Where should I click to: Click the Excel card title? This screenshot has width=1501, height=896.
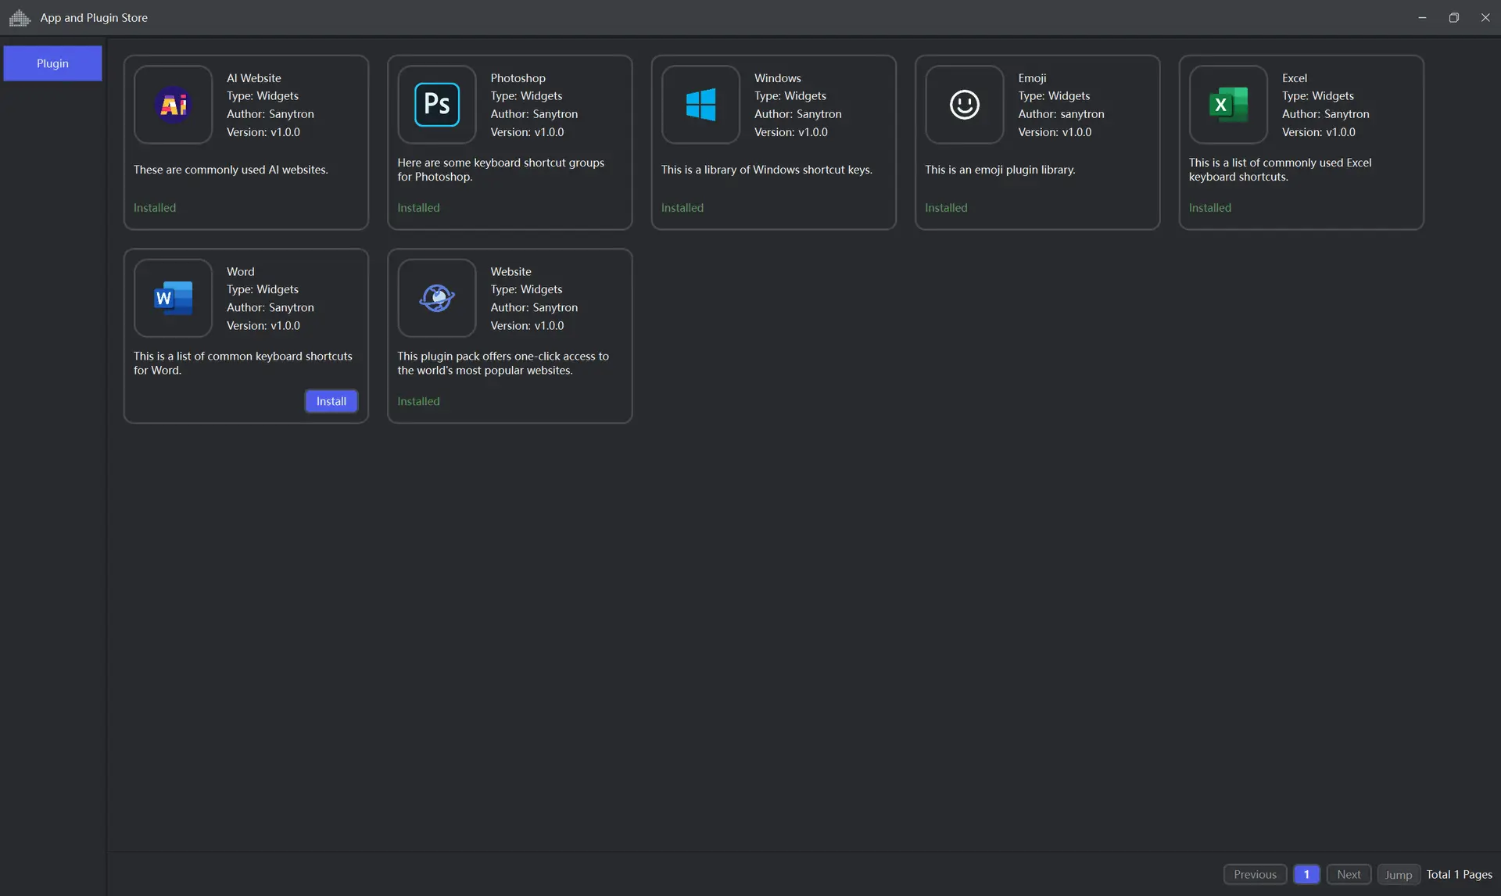(x=1295, y=78)
